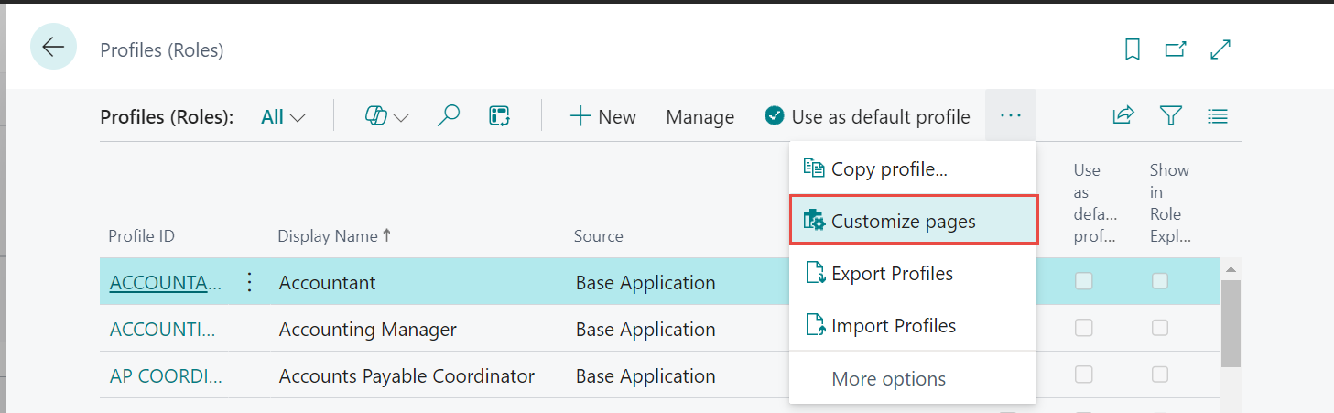Expand page to full width icon
Screen dimensions: 1334x413
(1220, 50)
